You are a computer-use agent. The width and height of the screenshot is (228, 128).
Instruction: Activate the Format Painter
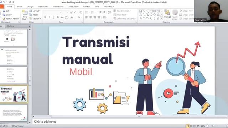coord(11,18)
